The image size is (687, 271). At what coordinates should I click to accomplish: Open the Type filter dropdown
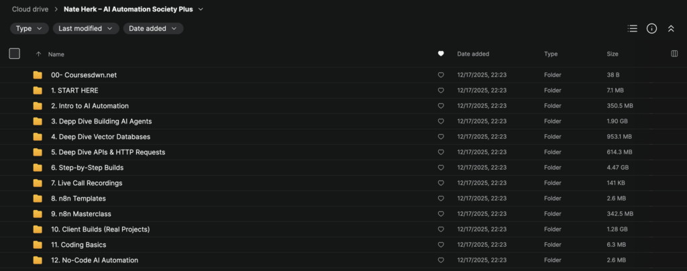30,28
